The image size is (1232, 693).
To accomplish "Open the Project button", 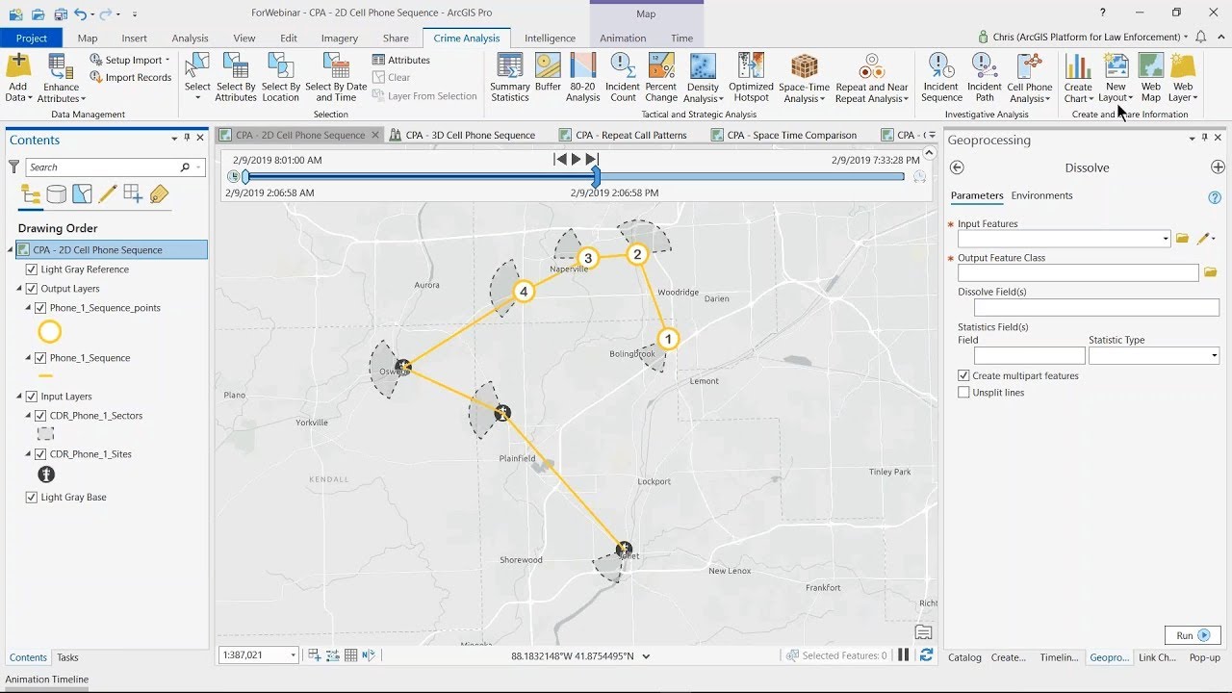I will (32, 38).
